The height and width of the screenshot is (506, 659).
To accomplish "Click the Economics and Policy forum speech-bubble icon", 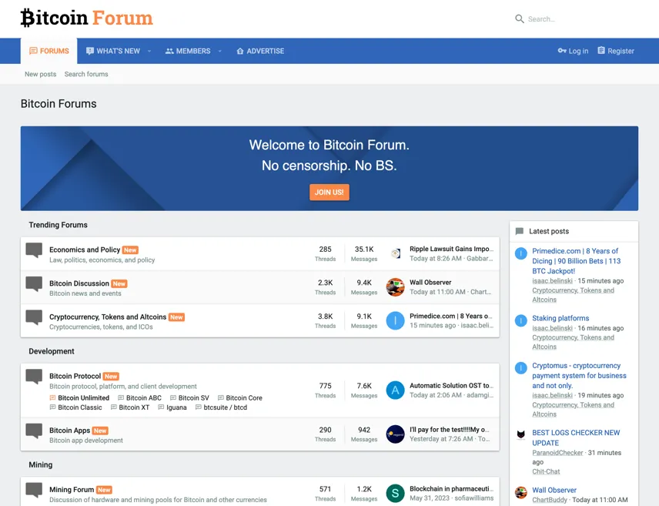I will 34,250.
